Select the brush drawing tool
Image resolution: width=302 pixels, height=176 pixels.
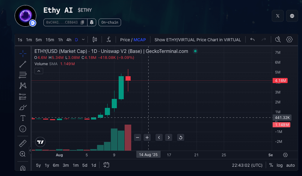(x=23, y=107)
